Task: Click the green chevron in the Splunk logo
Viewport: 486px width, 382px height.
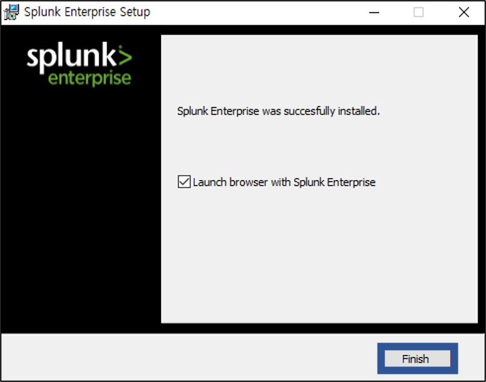Action: (x=125, y=56)
